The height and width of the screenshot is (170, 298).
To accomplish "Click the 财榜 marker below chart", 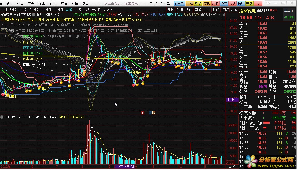I will (x=152, y=113).
